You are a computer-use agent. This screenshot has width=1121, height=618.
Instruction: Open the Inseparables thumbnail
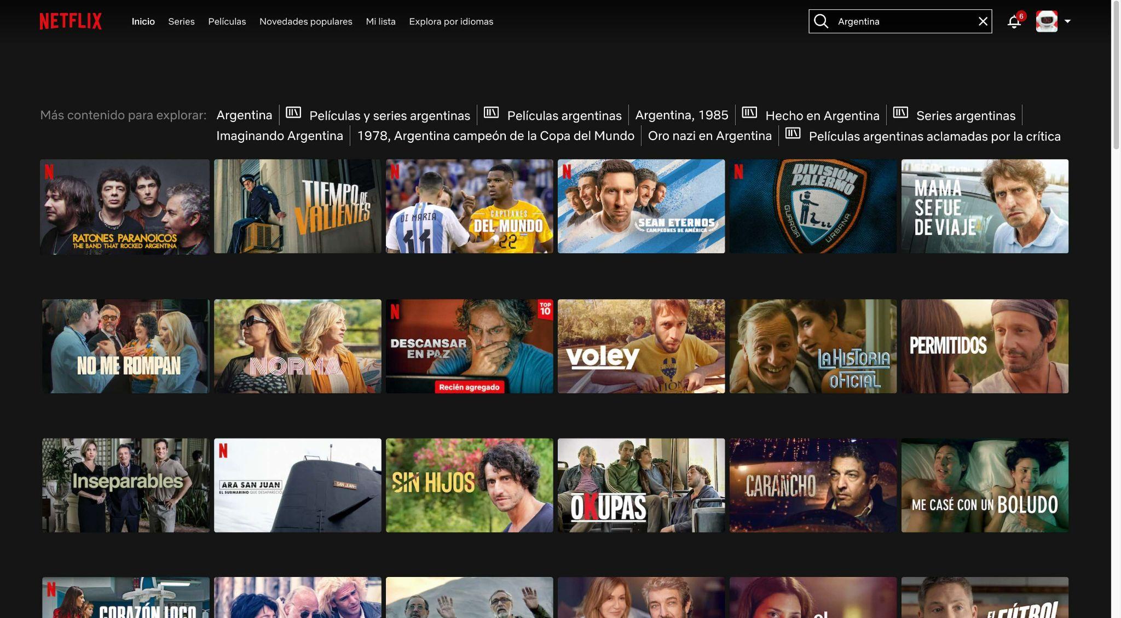pos(126,485)
